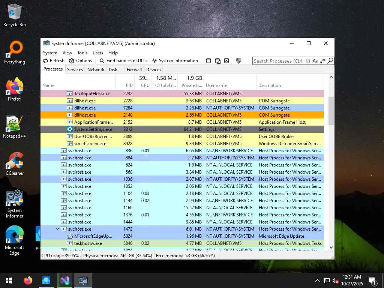Select the orange dllhost.exe 2140 row
The width and height of the screenshot is (384, 288).
(182, 115)
